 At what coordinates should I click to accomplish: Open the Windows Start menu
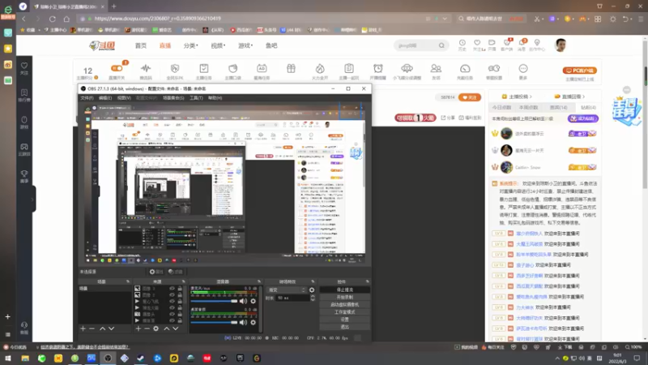click(8, 358)
